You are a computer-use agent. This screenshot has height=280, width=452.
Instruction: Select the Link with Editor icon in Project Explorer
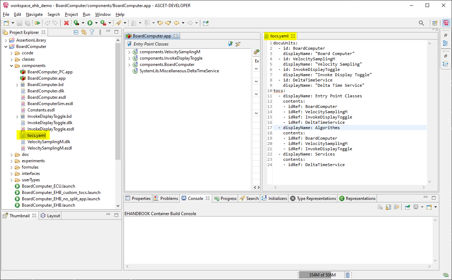[84, 32]
